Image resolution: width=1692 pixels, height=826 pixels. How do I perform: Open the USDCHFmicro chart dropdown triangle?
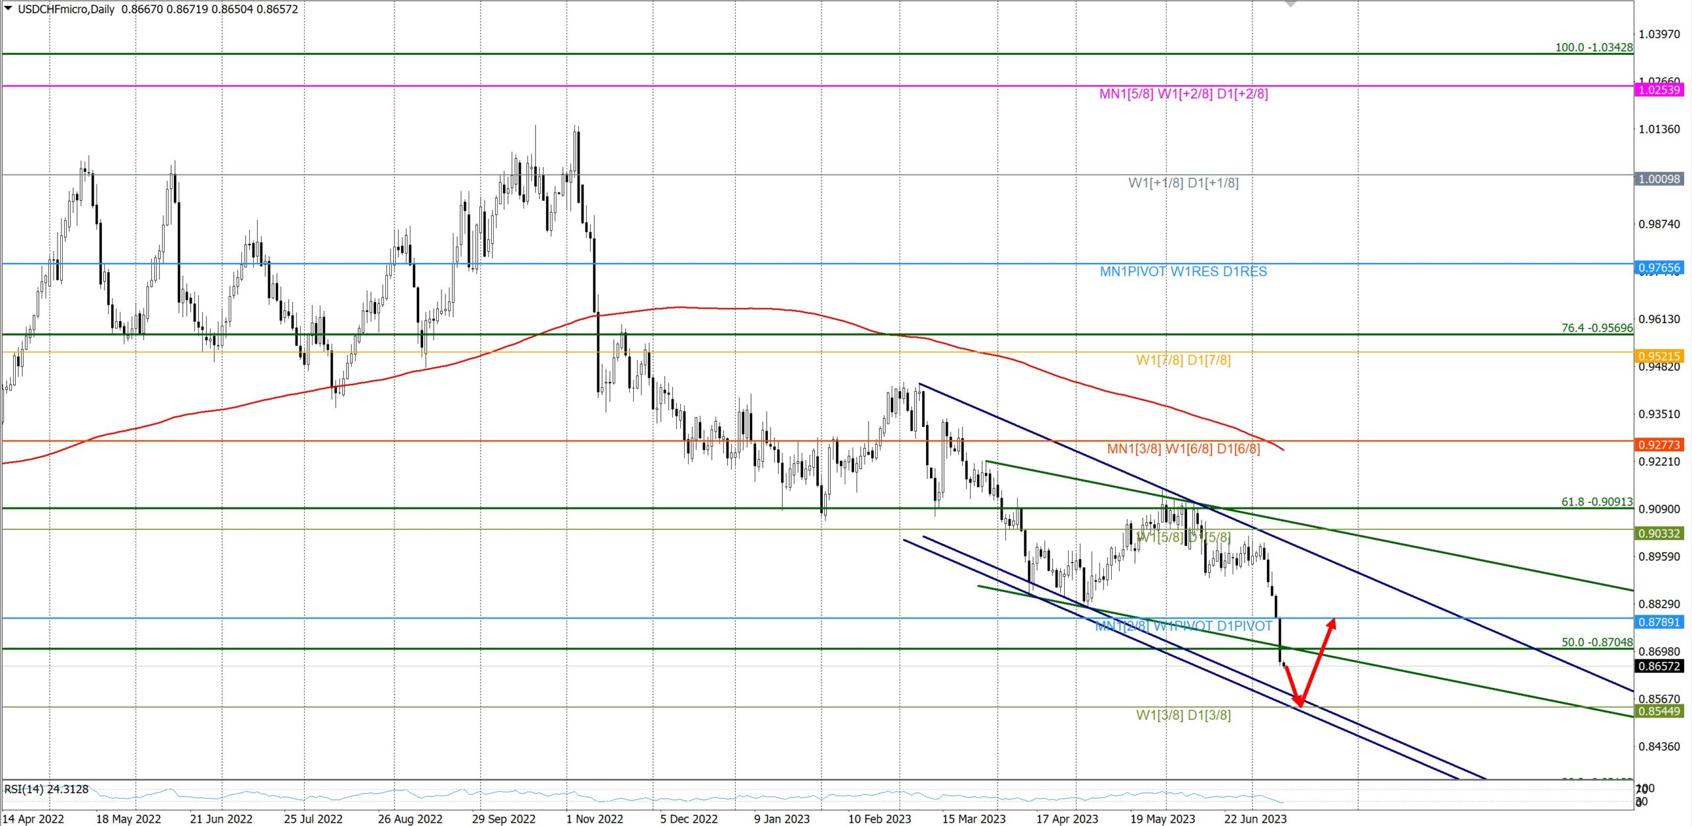point(8,9)
